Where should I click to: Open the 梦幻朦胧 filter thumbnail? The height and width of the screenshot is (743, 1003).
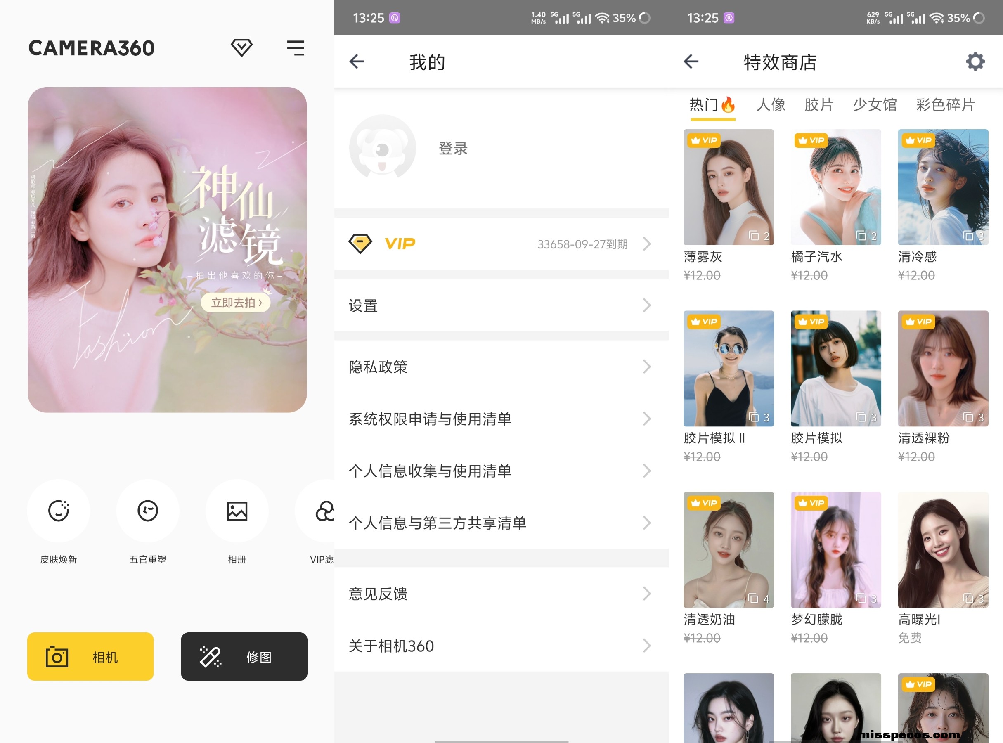[x=836, y=549]
